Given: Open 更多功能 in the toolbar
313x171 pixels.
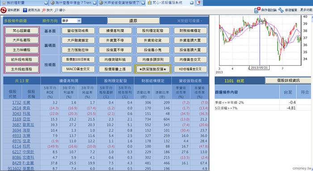Looking at the screenshot, I should click(306, 10).
